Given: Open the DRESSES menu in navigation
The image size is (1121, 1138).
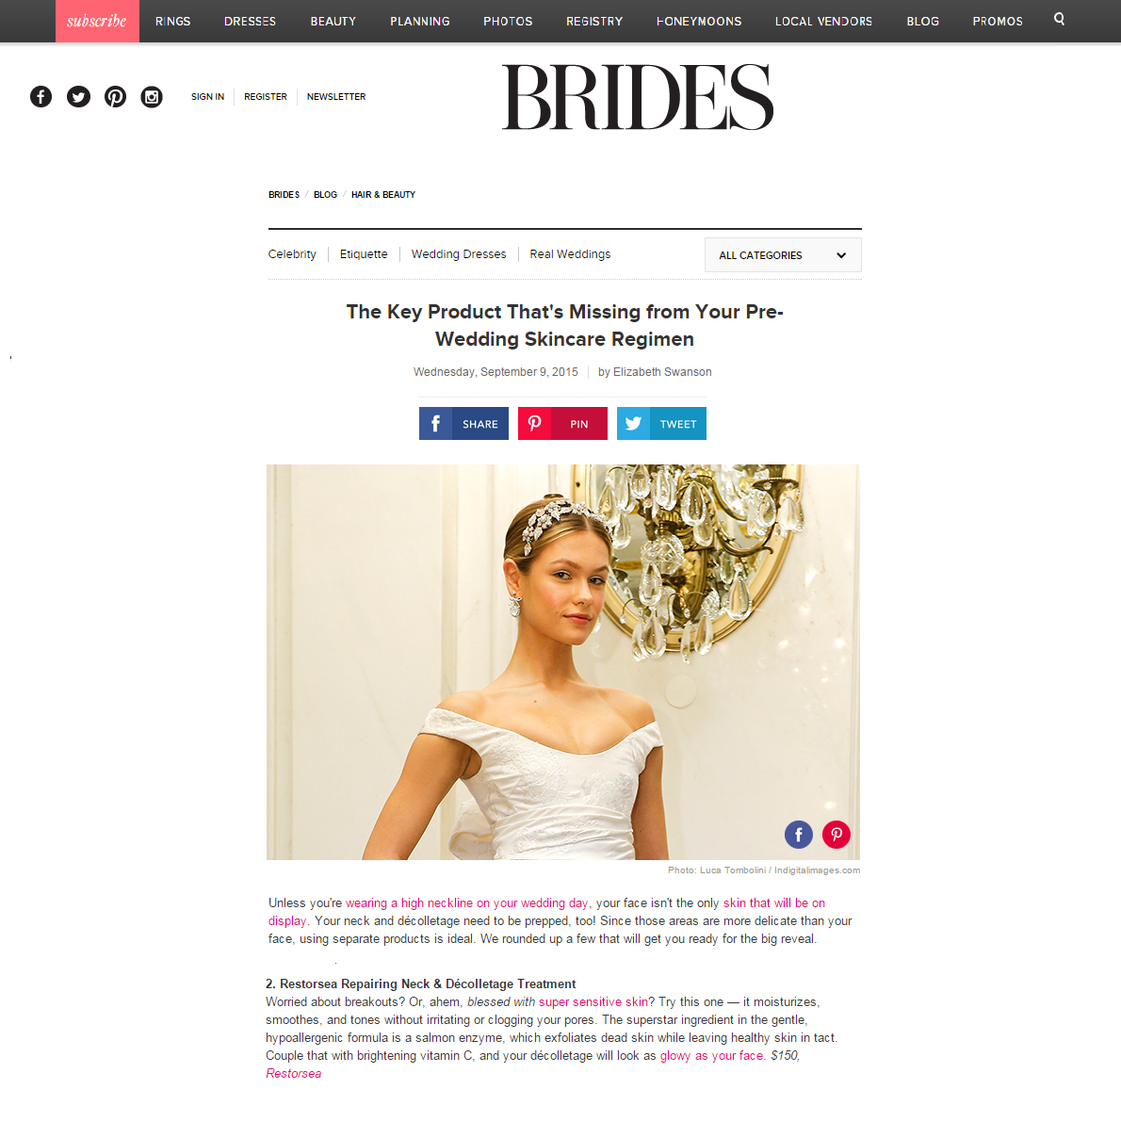Looking at the screenshot, I should coord(250,21).
